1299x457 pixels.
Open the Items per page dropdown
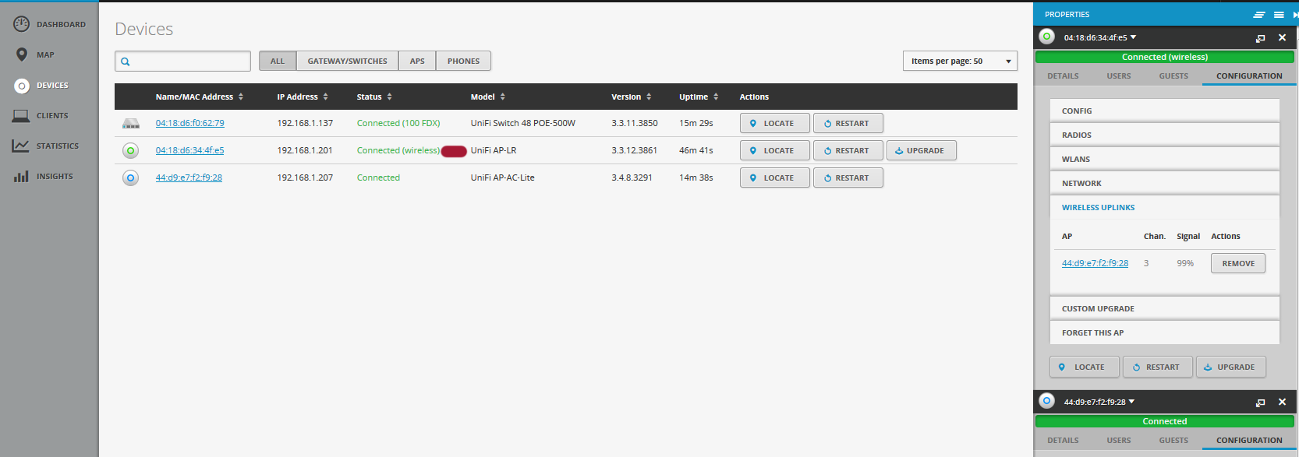coord(961,61)
